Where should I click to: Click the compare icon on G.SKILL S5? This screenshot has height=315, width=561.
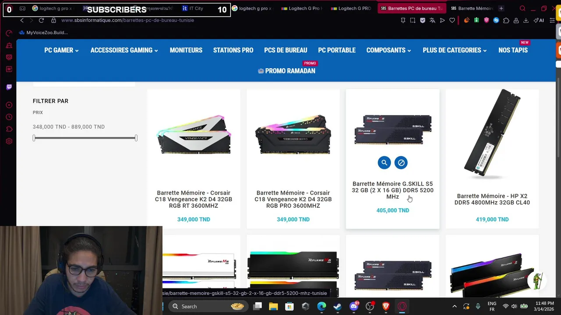point(401,163)
